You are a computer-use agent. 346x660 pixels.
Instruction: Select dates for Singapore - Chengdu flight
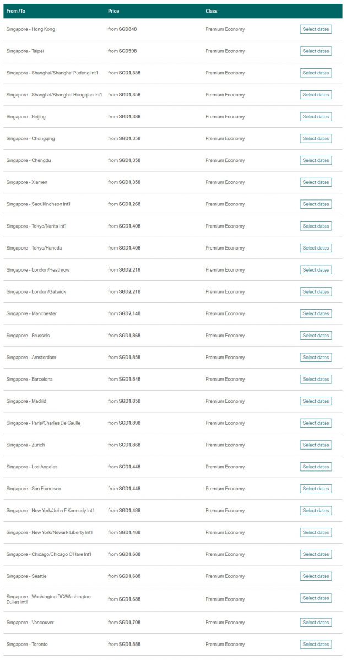pyautogui.click(x=316, y=160)
